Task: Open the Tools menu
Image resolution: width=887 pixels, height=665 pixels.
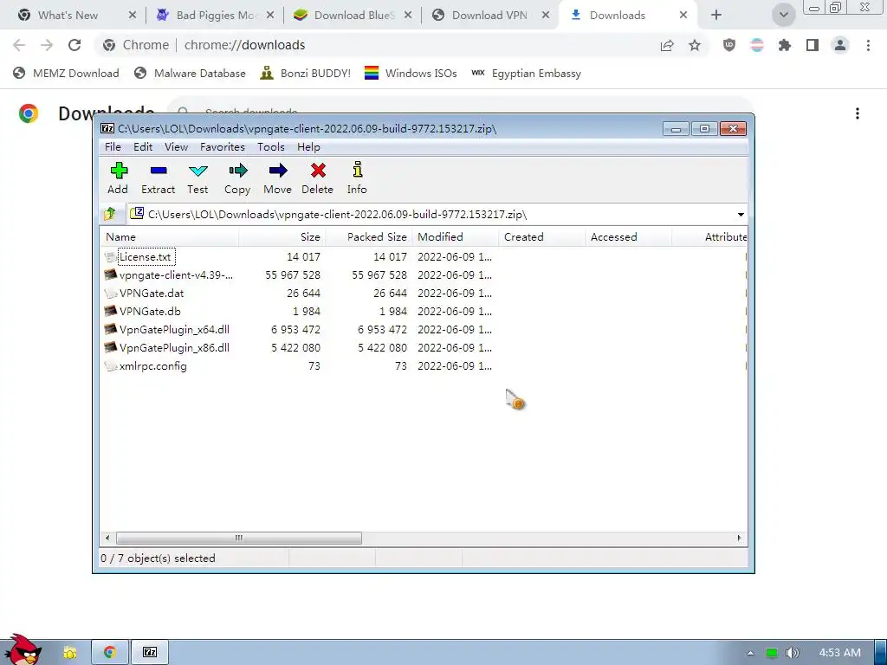Action: pyautogui.click(x=271, y=147)
